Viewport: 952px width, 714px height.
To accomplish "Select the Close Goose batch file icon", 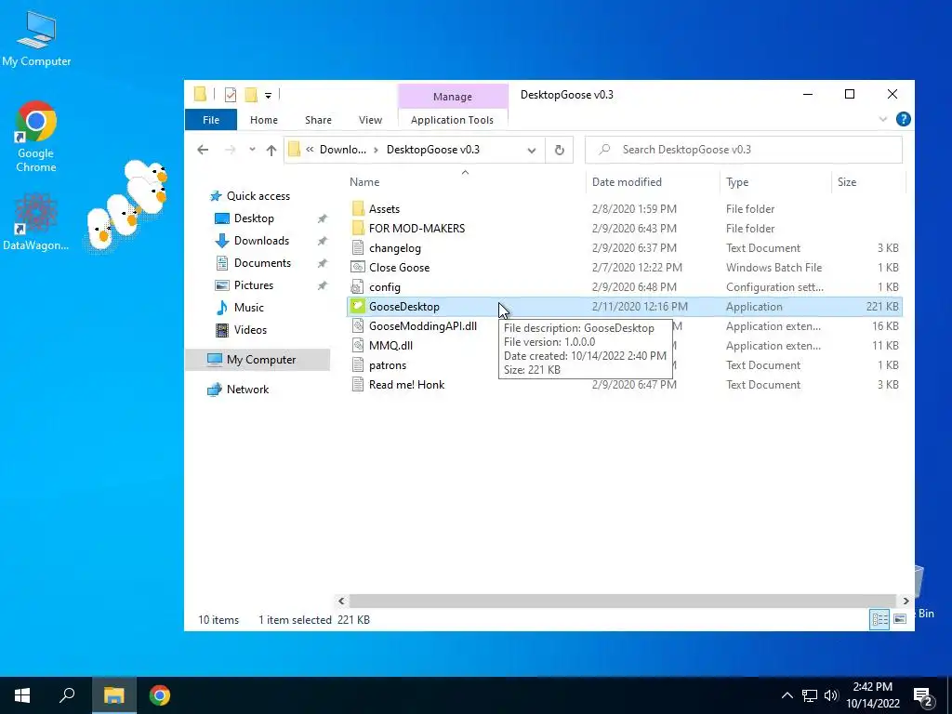I will pyautogui.click(x=358, y=267).
